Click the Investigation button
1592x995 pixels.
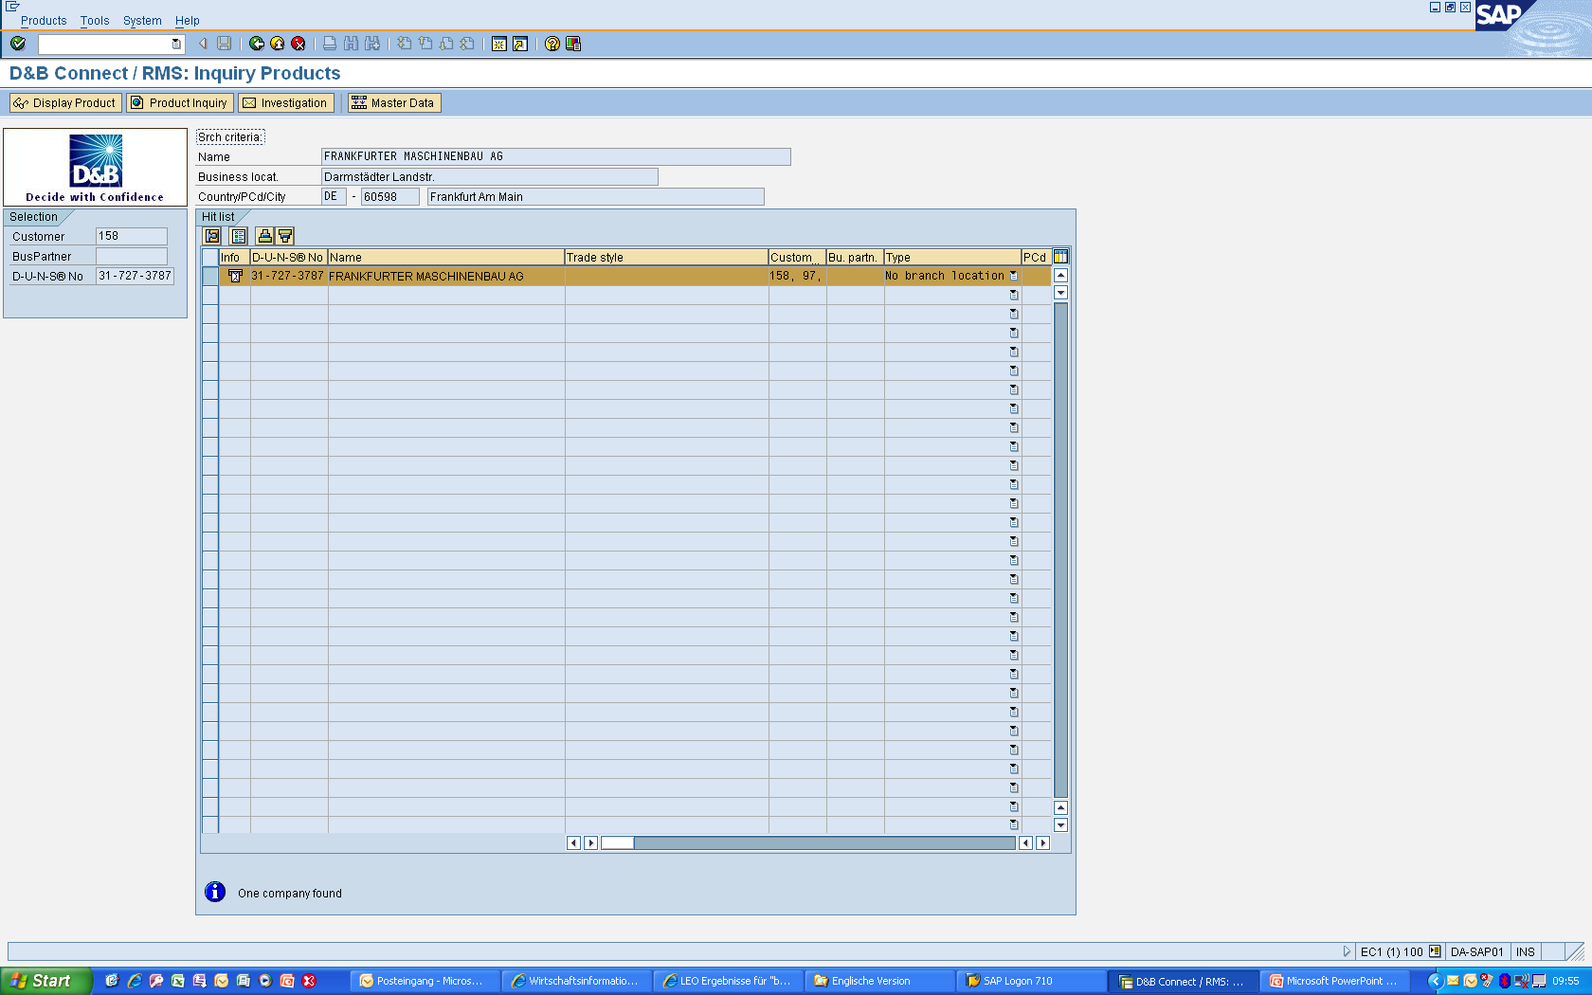click(285, 102)
